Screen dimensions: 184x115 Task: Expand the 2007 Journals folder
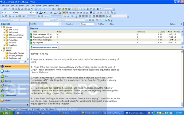[x=4, y=32]
